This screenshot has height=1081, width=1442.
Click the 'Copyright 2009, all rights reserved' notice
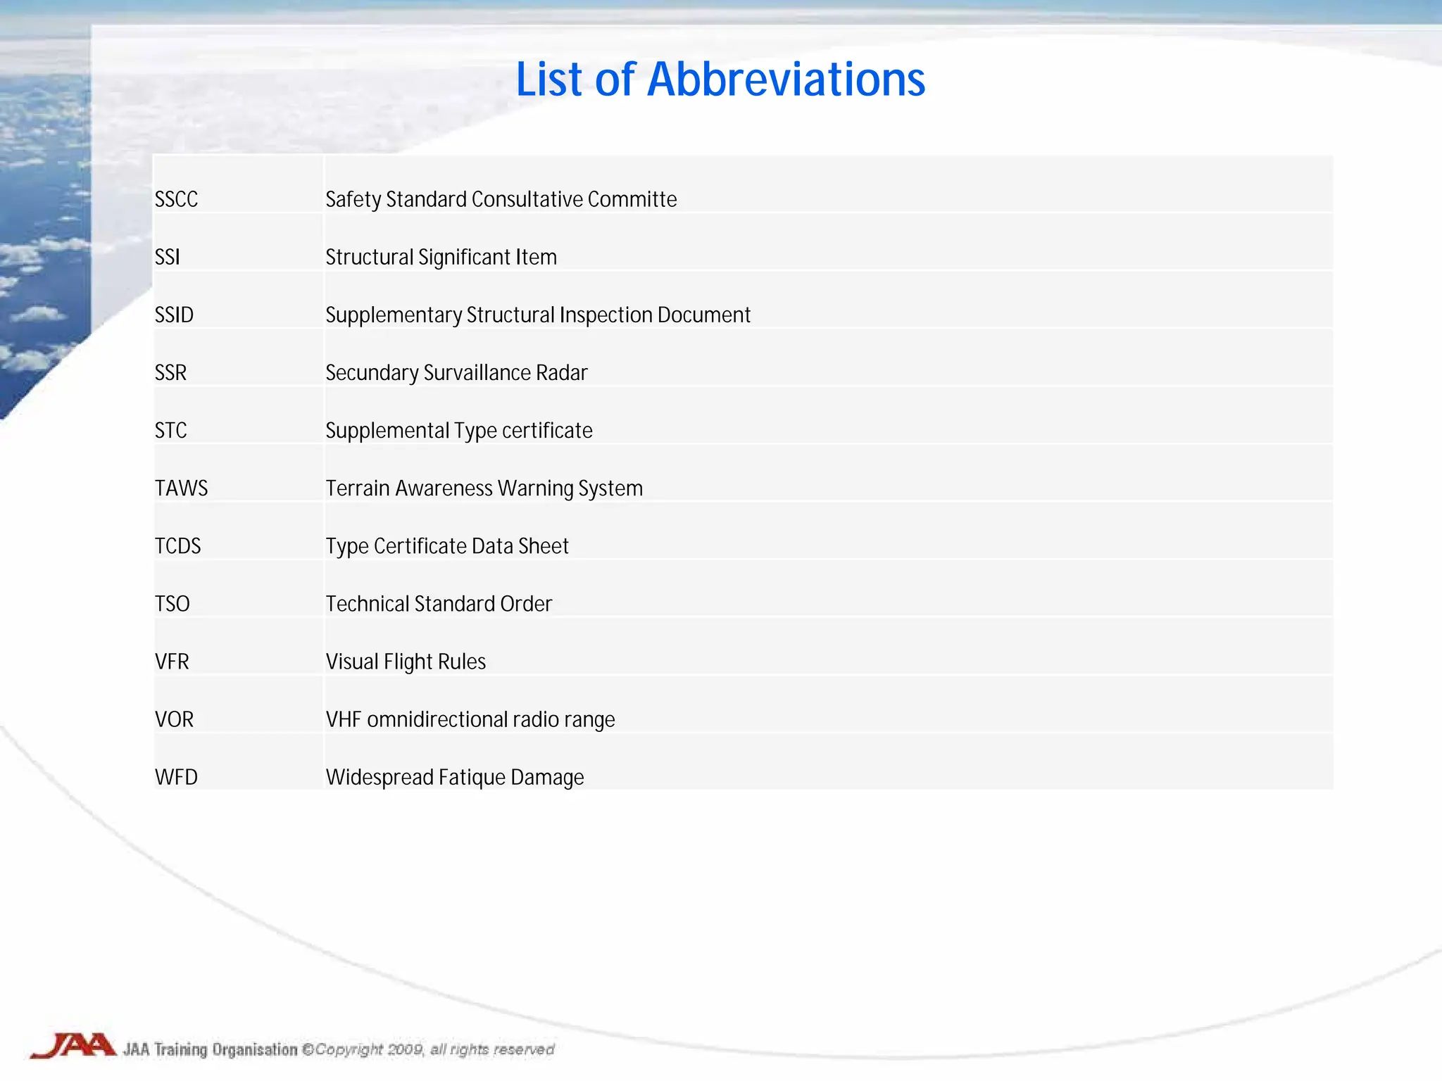point(428,1049)
